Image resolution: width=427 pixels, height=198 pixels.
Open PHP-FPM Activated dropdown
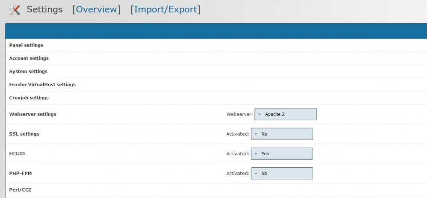pos(282,173)
